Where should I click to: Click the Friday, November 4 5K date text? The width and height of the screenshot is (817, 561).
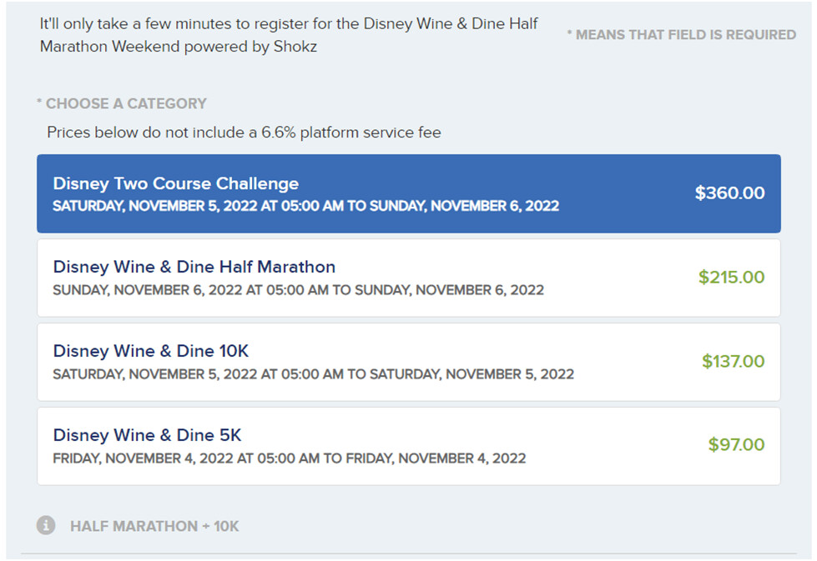(x=289, y=458)
